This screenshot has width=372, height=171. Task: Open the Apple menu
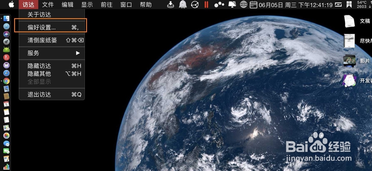(11, 4)
